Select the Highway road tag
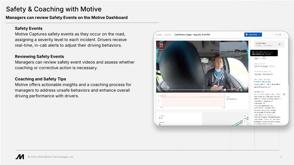 click(257, 74)
